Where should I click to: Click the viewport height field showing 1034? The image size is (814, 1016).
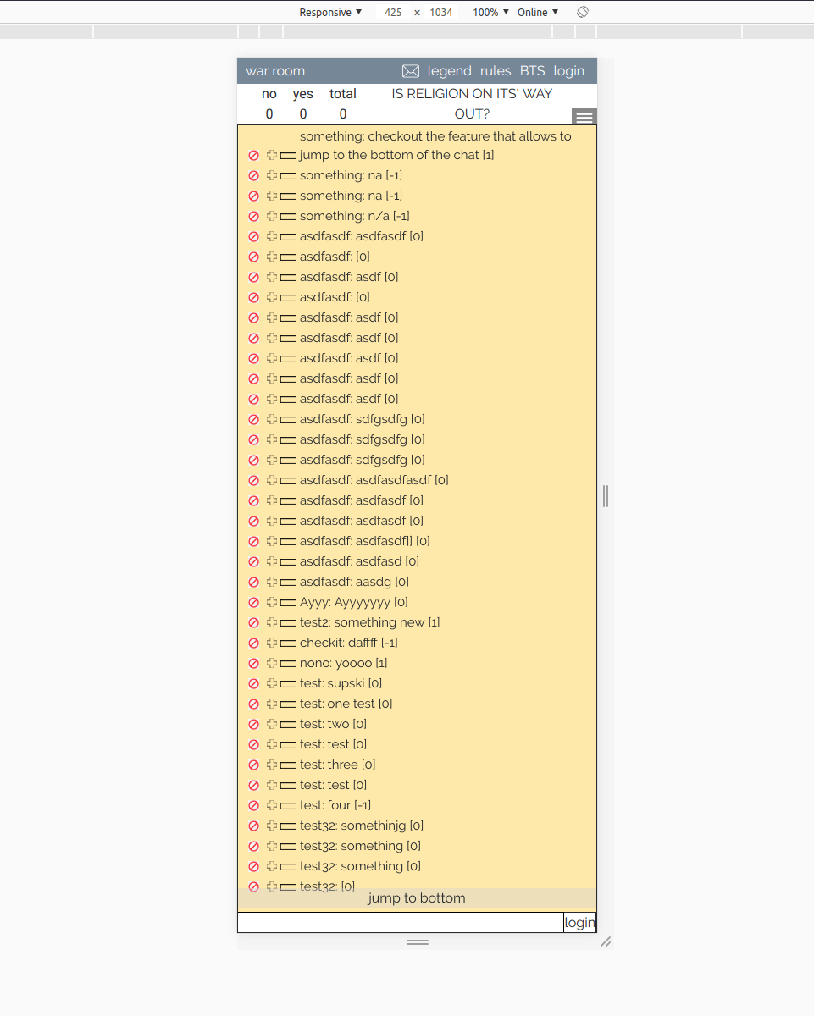[441, 13]
